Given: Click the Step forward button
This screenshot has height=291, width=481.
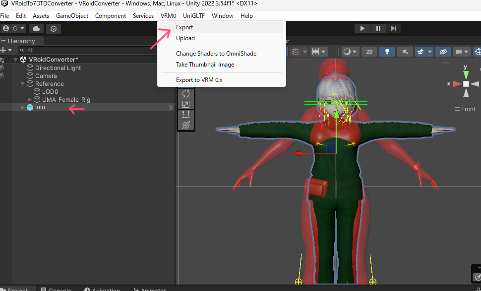Looking at the screenshot, I should coord(393,28).
